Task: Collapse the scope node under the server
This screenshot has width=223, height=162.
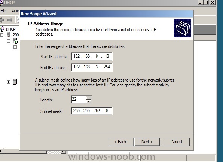Action: pyautogui.click(x=9, y=41)
